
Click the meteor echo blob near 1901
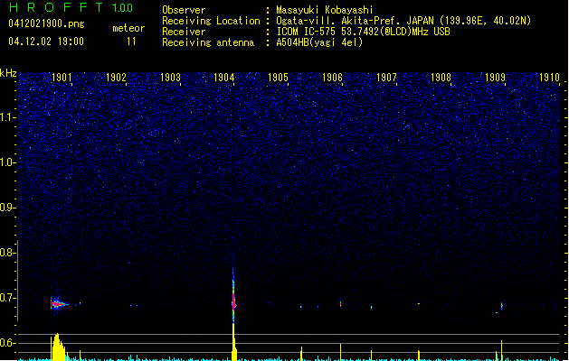coord(58,304)
